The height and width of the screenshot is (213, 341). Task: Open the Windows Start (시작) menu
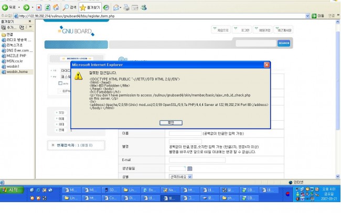(x=13, y=189)
